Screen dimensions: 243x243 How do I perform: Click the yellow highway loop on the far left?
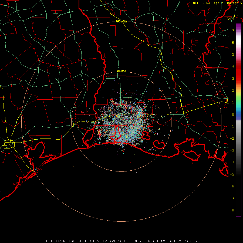[x=9, y=144]
